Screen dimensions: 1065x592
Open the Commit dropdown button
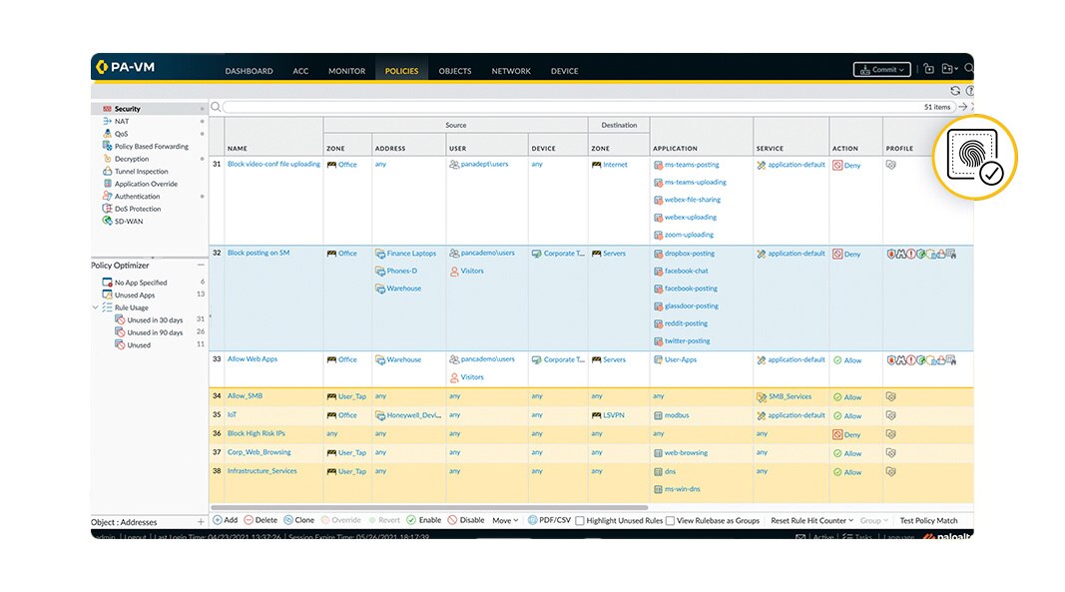(881, 70)
